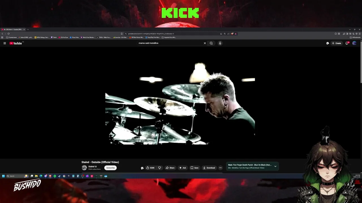Open the Imported bookmarks folder
Image resolution: width=362 pixels, height=203 pixels.
(x=169, y=37)
